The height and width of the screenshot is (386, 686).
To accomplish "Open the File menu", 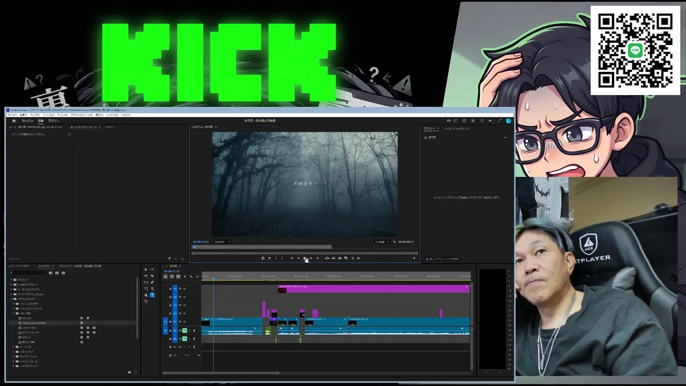I will [12, 115].
